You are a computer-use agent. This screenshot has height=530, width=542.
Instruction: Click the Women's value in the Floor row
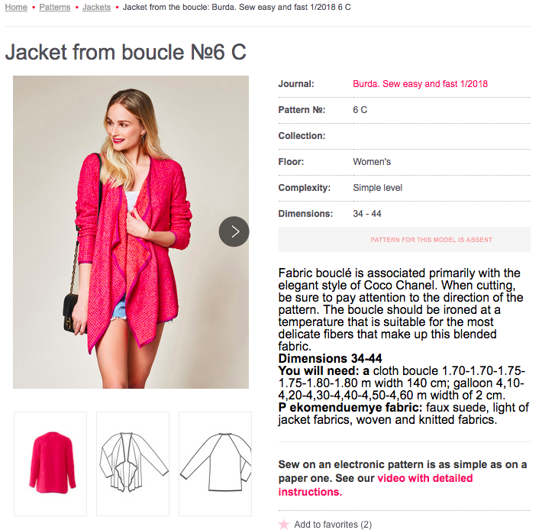(372, 162)
